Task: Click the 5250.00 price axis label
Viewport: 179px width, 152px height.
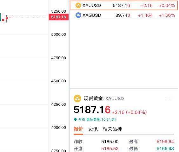Action: [x=59, y=11]
